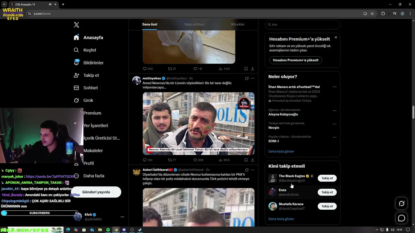Open Spotify from the taskbar
Image resolution: width=415 pixels, height=233 pixels.
108,230
